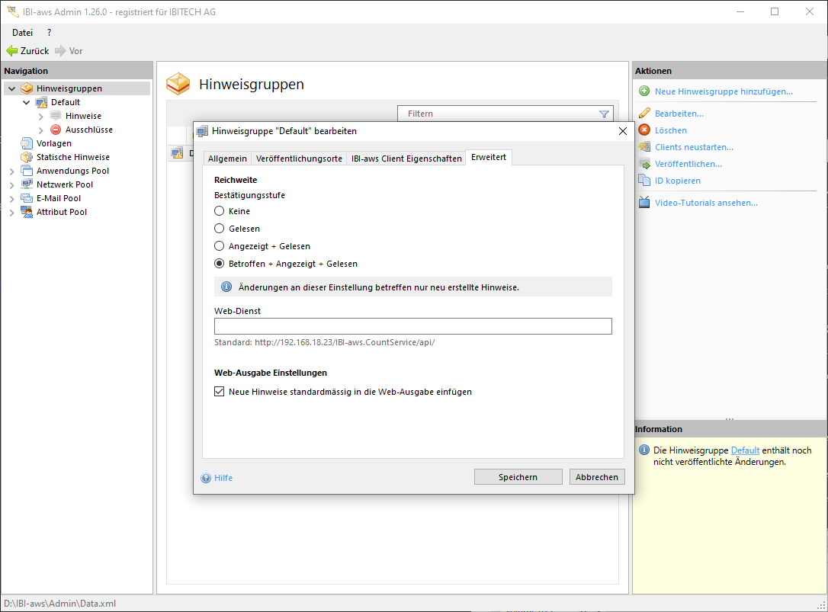Click the pencil icon next to Bearbeiten
The width and height of the screenshot is (828, 612).
(x=644, y=114)
